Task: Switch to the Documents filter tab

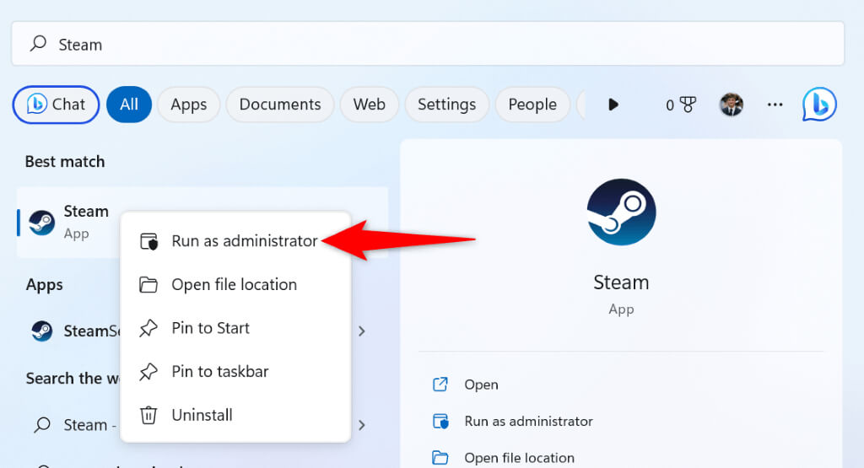Action: [x=280, y=105]
